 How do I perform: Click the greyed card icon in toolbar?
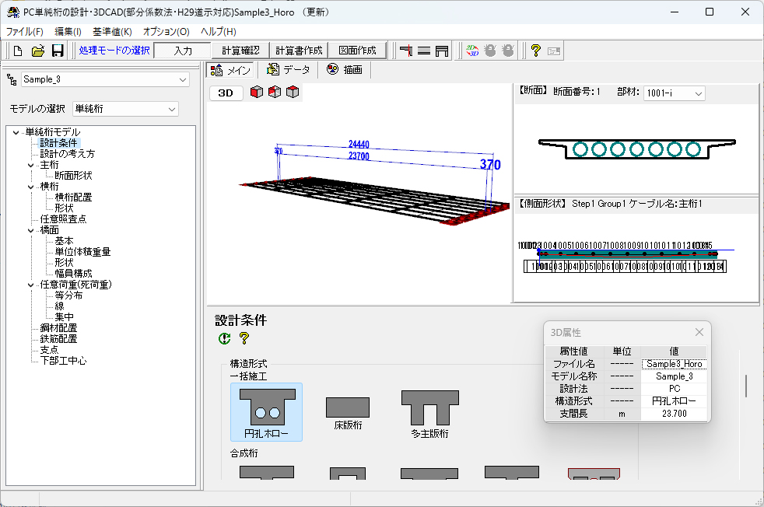pos(554,51)
